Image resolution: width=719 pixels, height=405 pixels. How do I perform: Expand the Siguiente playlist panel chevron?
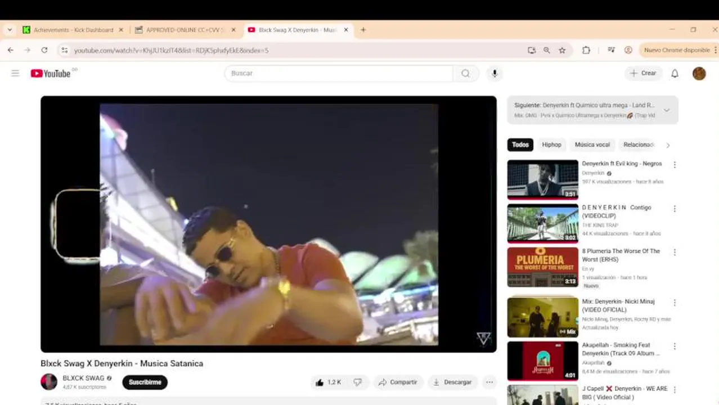tap(667, 110)
